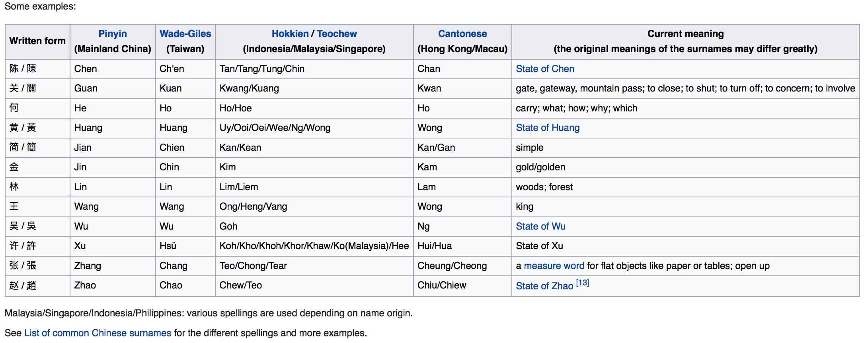
Task: Click the Written form column header
Action: pos(37,41)
